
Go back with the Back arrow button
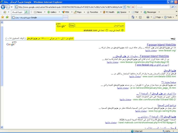pos(3,7)
